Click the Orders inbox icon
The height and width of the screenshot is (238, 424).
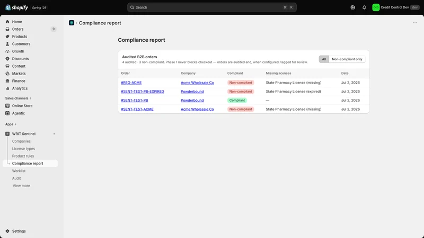click(7, 29)
